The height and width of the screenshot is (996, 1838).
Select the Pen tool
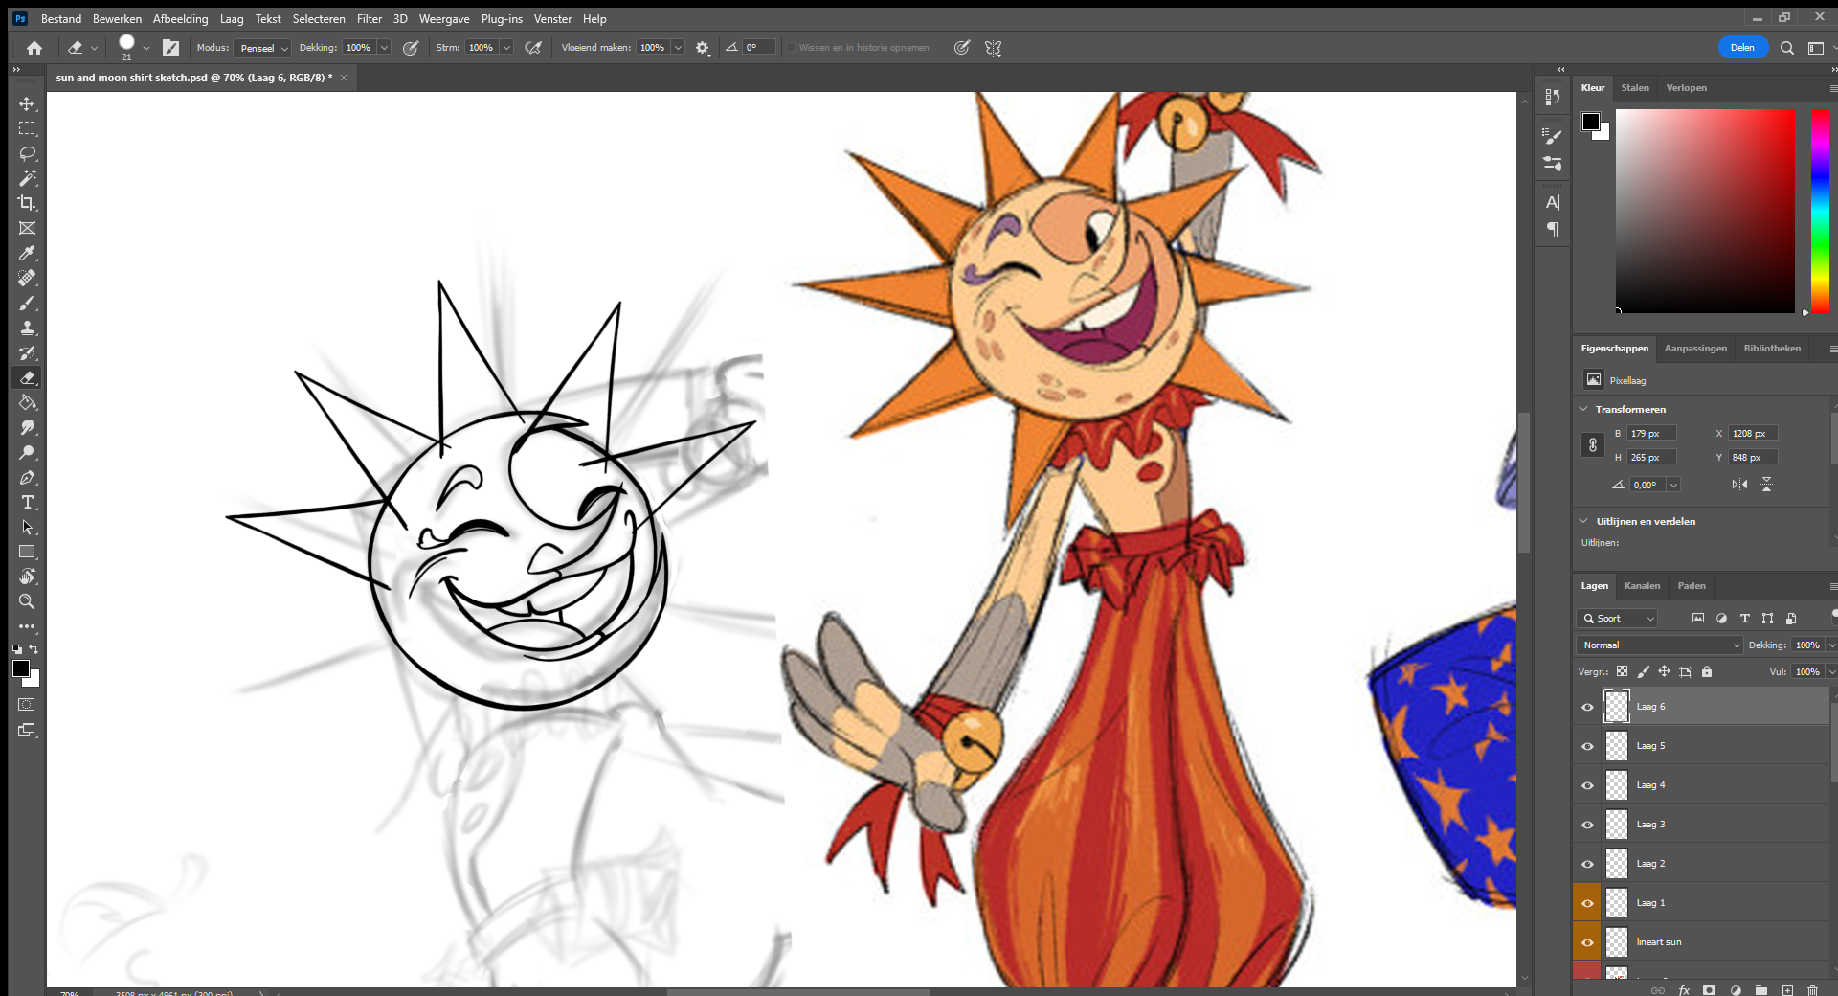coord(27,477)
